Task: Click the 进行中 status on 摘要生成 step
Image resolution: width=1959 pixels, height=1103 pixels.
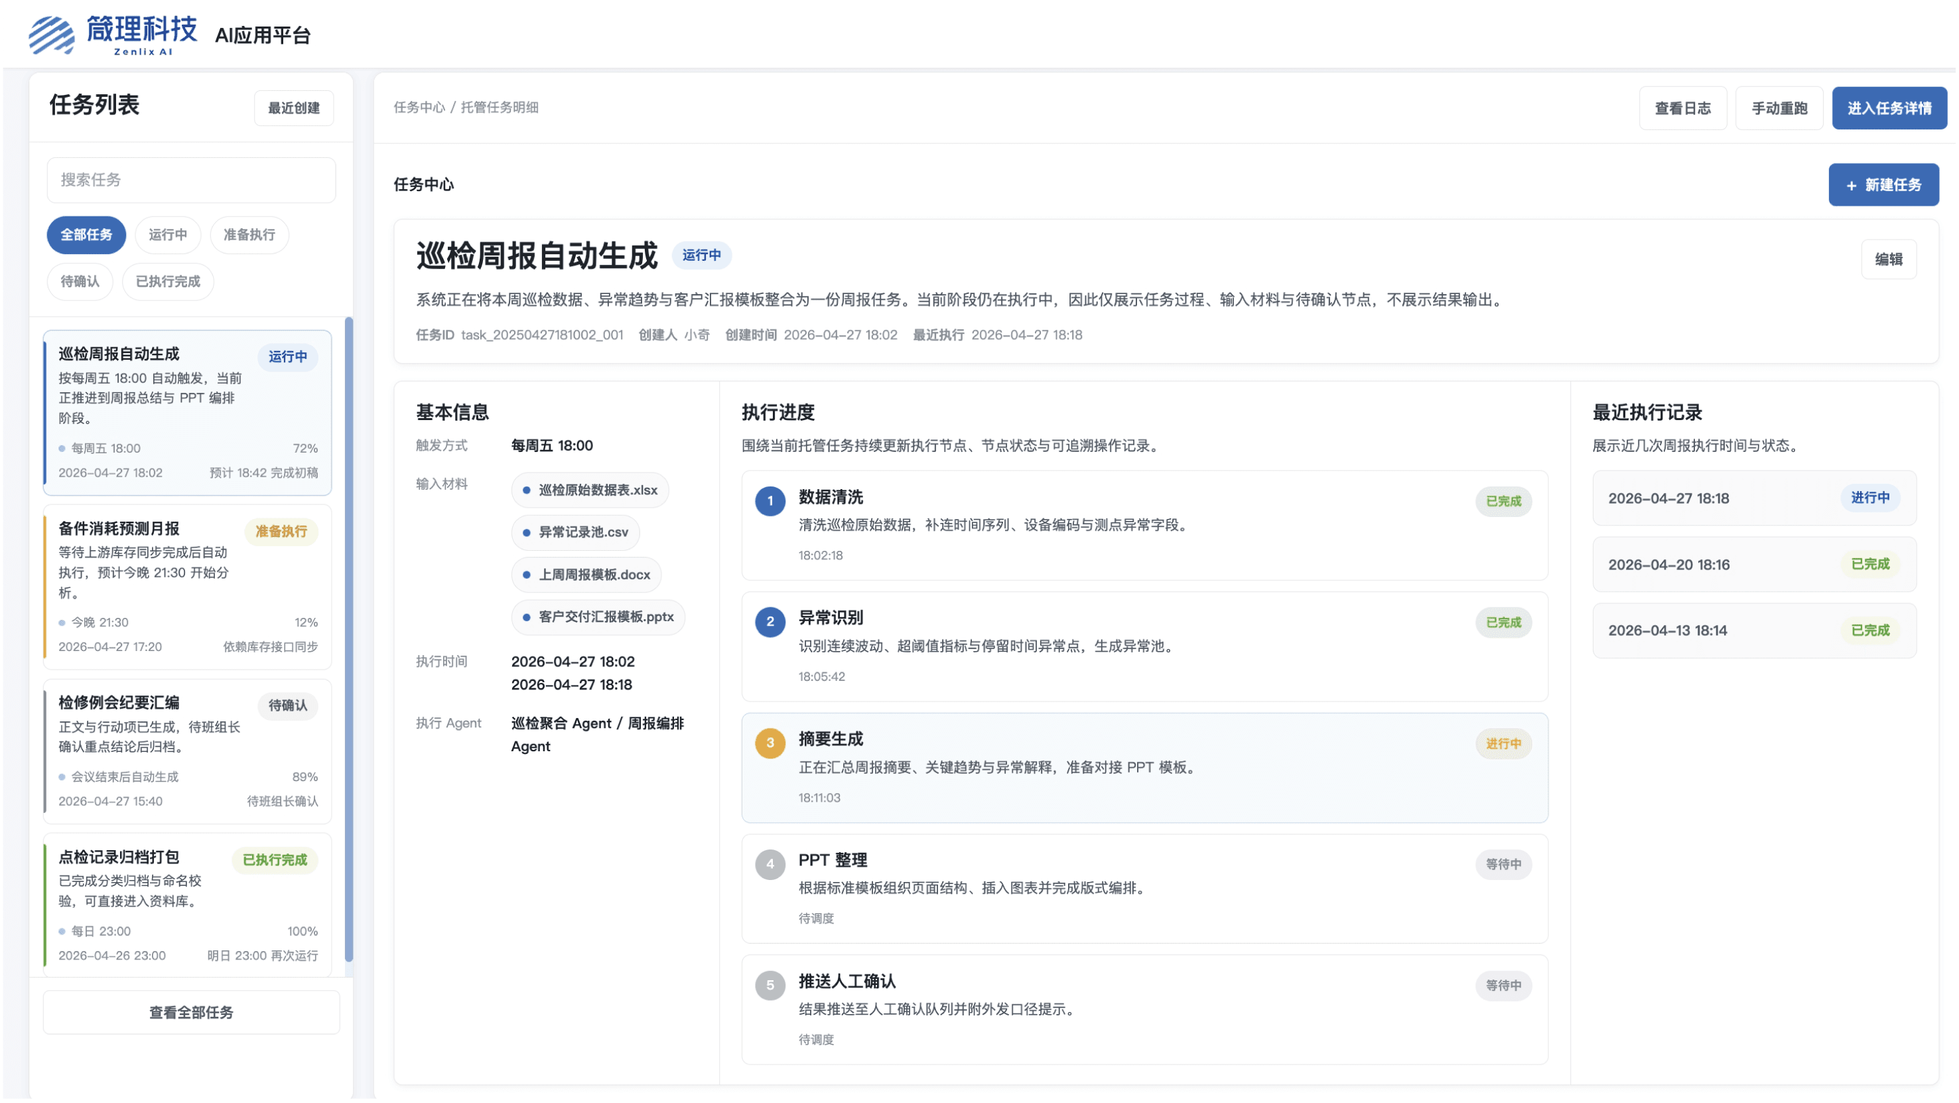Action: (x=1503, y=744)
